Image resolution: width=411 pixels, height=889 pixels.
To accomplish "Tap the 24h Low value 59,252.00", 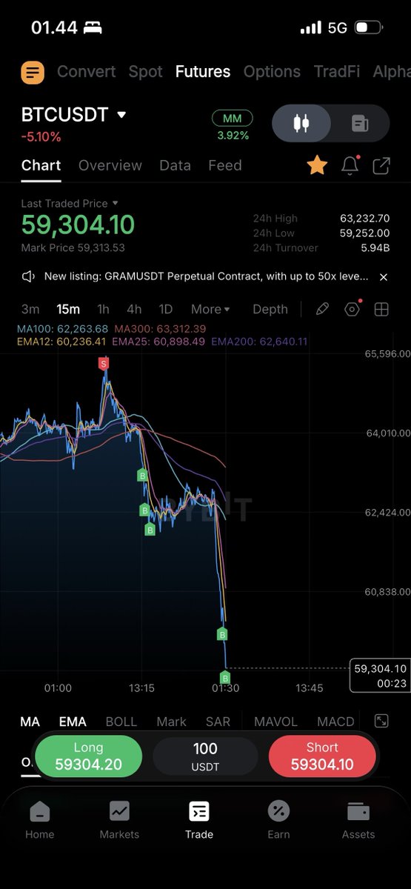I will click(364, 233).
